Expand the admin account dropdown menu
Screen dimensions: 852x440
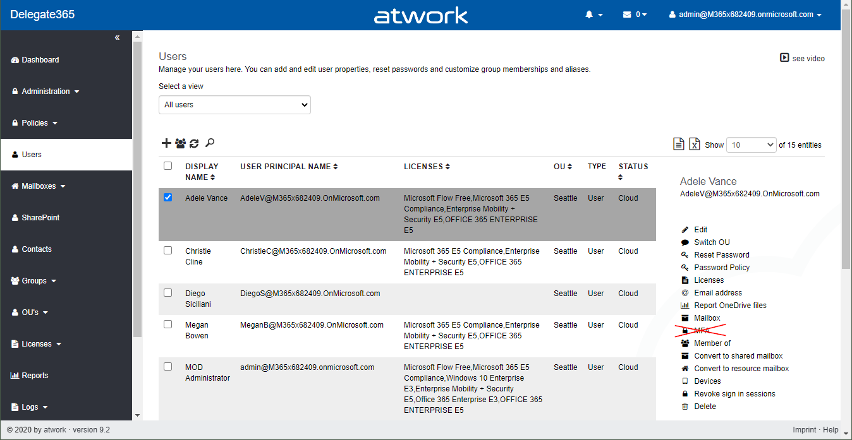click(x=746, y=15)
